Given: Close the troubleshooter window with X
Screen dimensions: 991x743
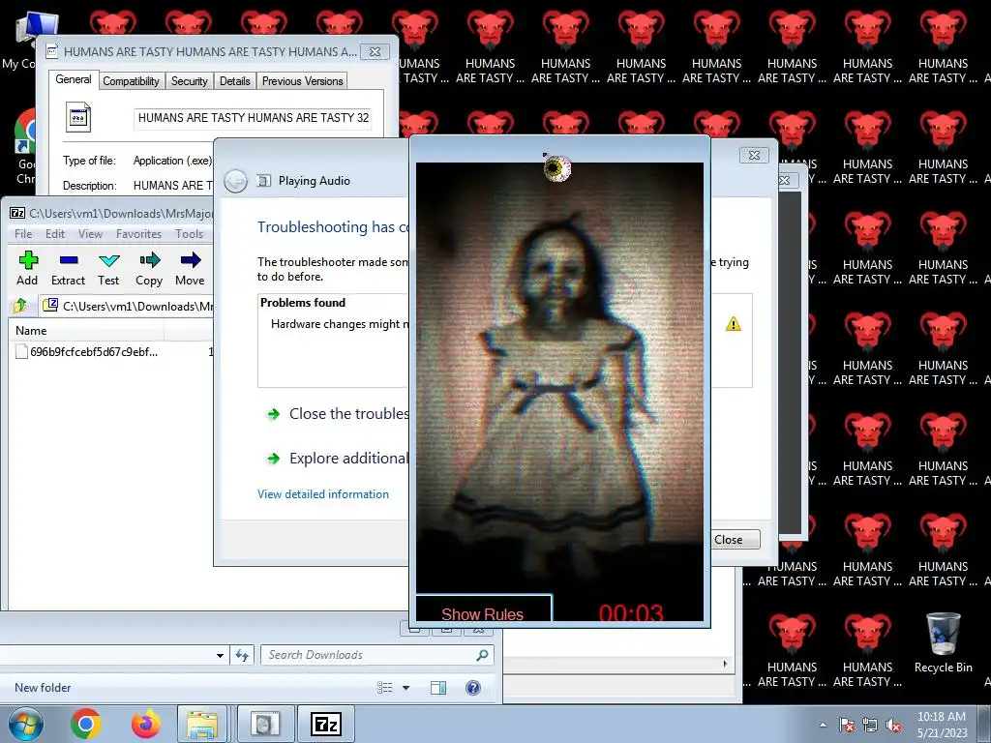Looking at the screenshot, I should (754, 156).
